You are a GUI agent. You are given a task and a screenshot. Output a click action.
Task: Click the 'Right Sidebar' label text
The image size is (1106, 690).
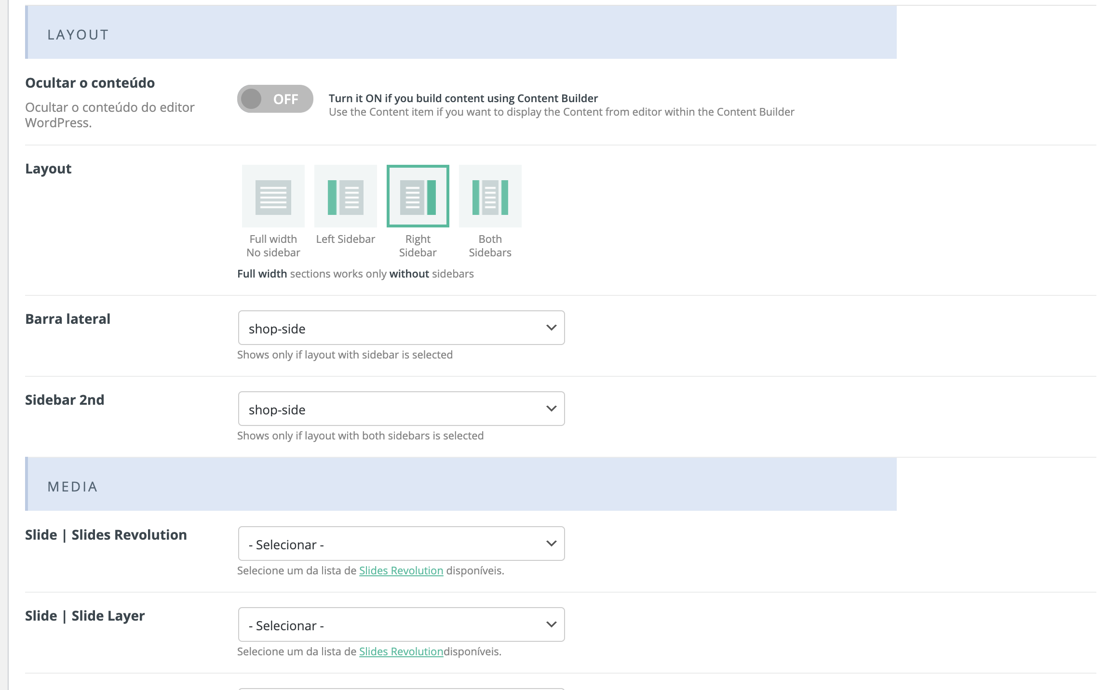(418, 246)
